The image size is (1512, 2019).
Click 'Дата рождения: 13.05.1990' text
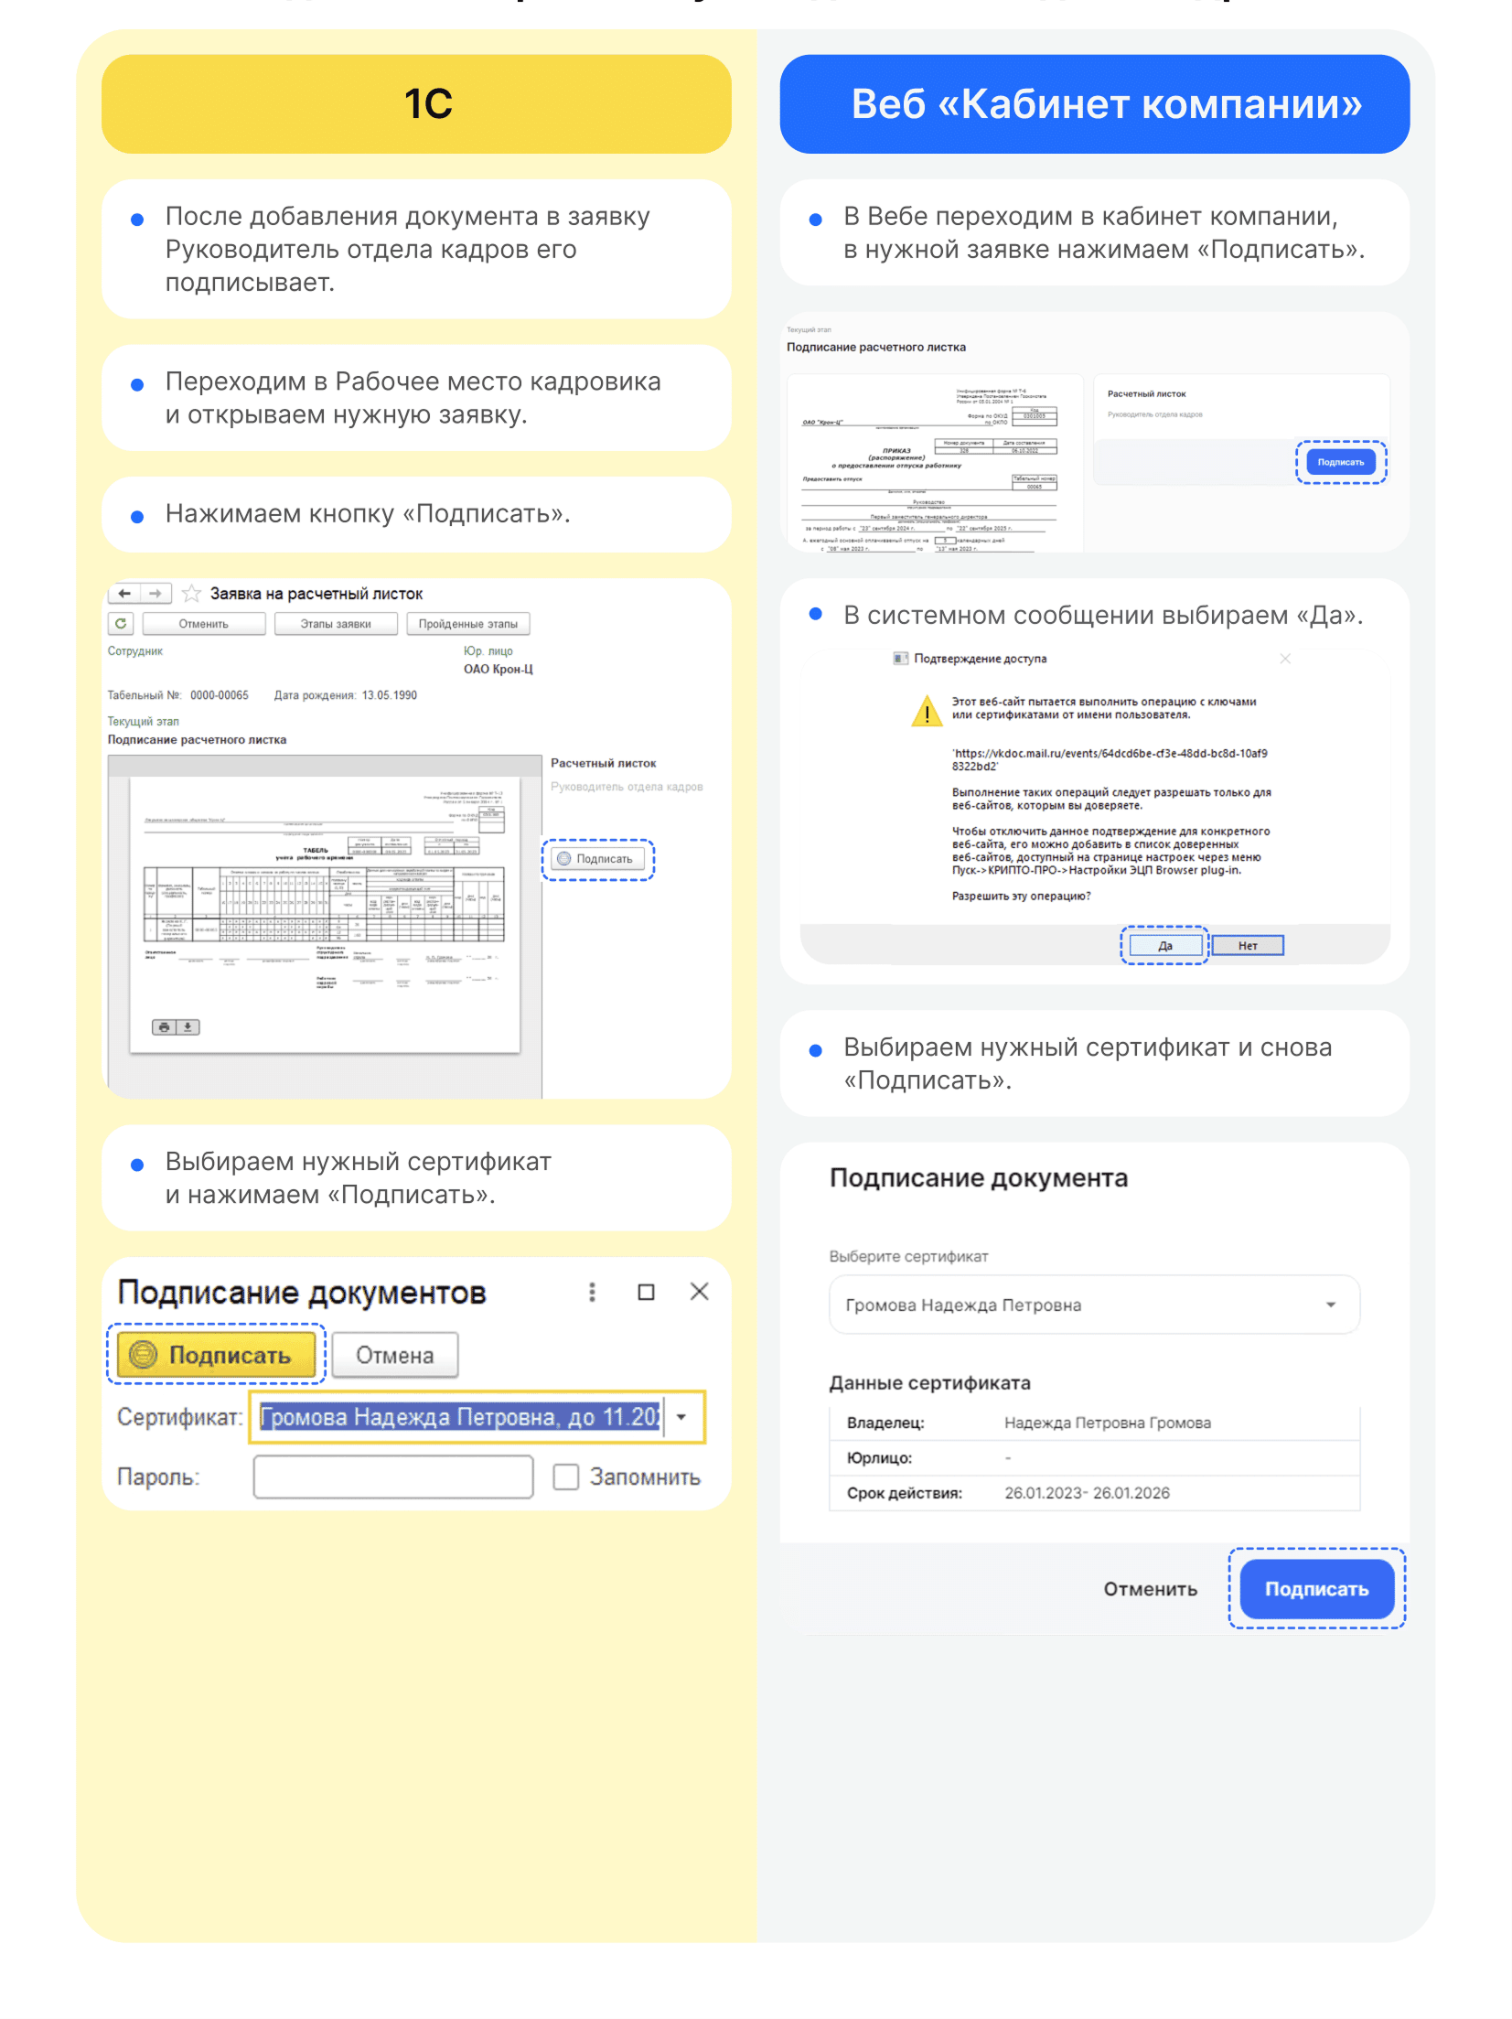(x=346, y=695)
